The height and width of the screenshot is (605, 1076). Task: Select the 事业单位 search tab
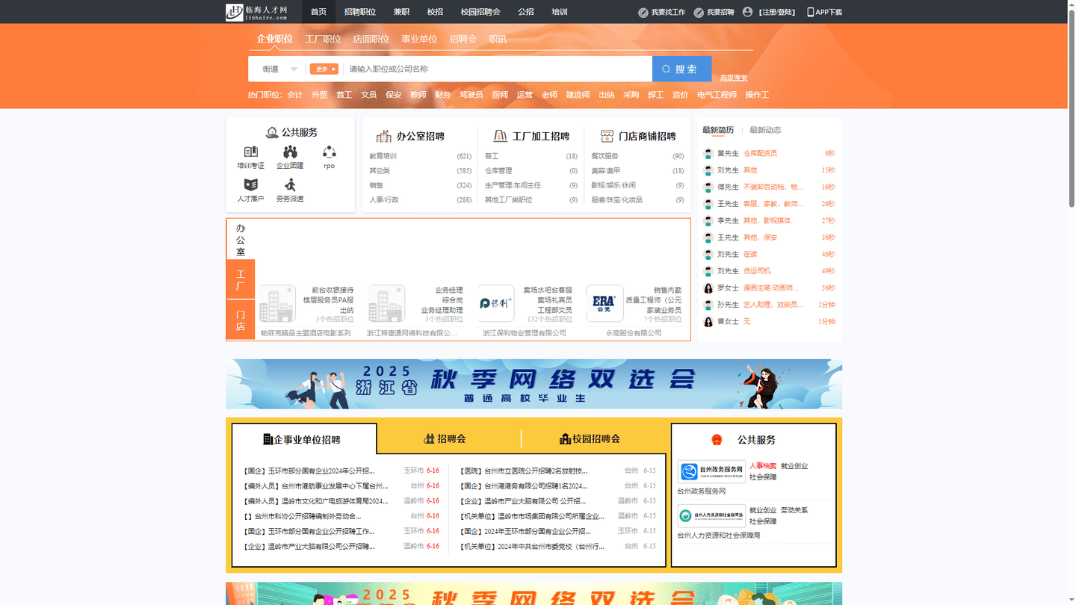pos(419,39)
